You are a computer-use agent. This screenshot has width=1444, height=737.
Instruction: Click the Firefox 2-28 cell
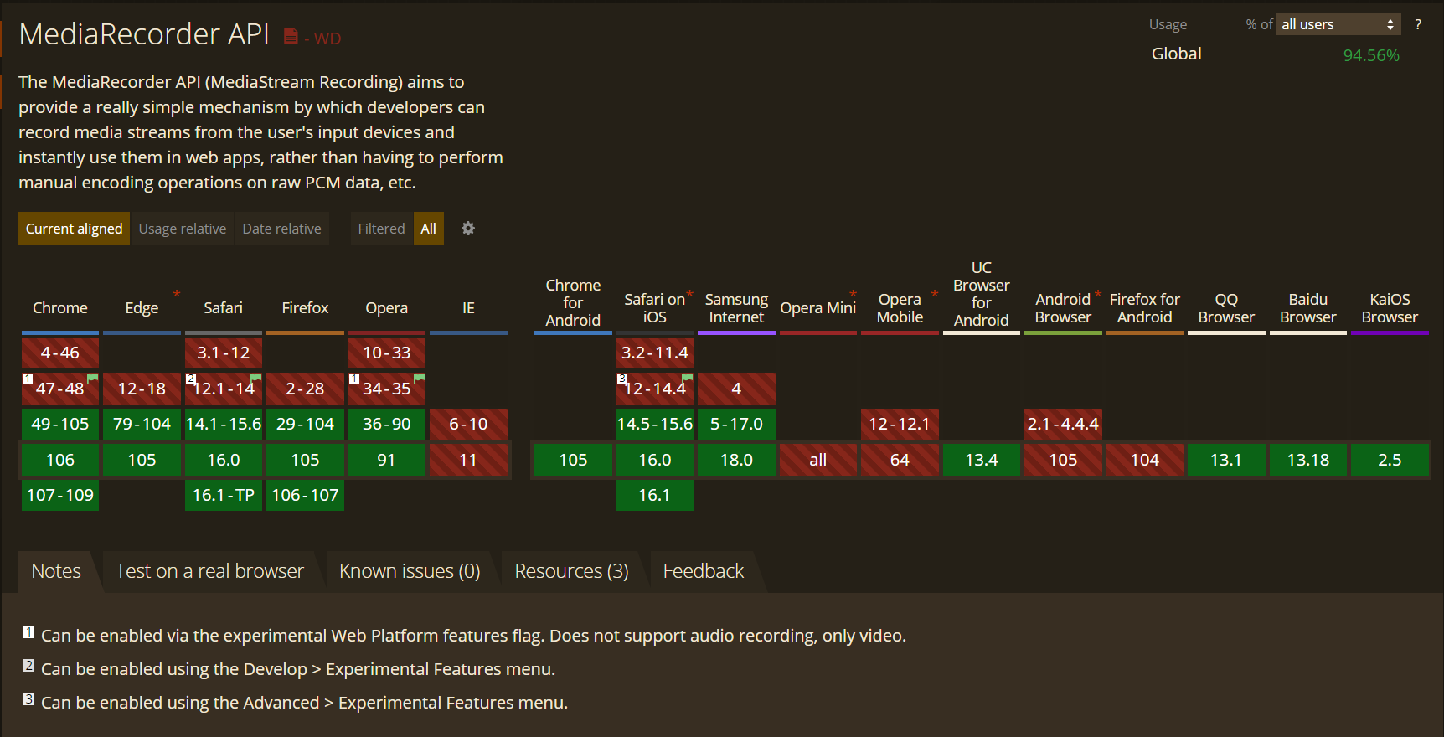(305, 389)
